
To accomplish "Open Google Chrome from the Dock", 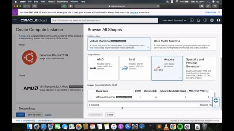I will 173,127.
